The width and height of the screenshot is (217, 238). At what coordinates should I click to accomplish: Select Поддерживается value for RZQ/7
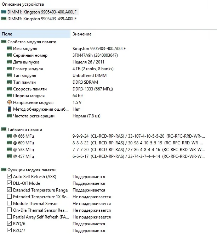[x=89, y=231]
